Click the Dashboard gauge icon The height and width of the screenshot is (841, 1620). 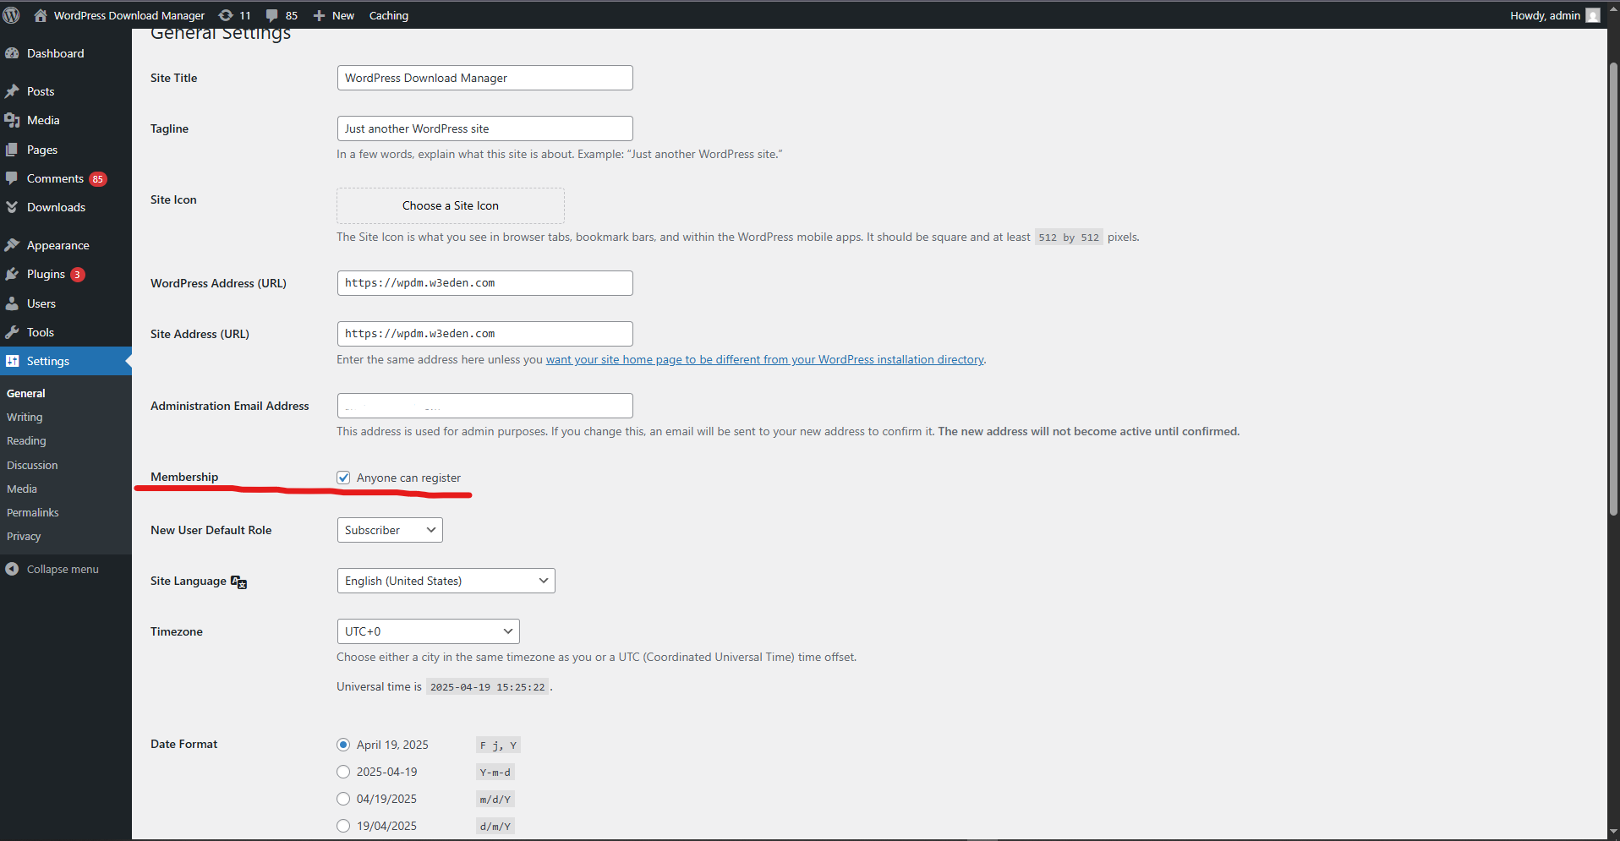click(12, 53)
